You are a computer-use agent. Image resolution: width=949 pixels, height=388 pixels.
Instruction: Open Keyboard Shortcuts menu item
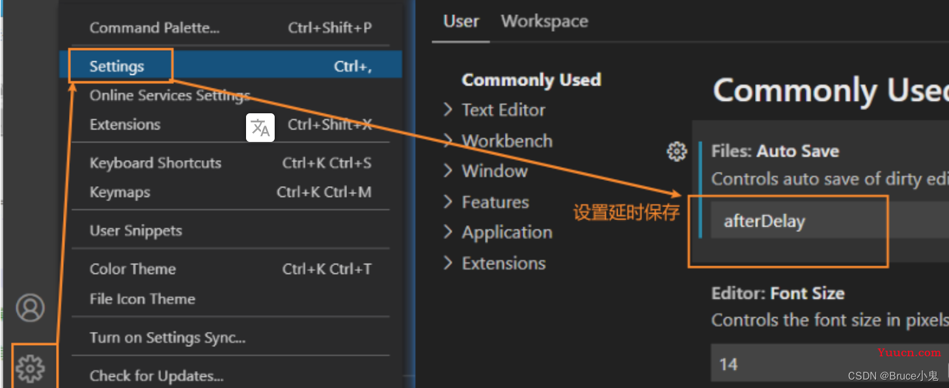point(230,163)
